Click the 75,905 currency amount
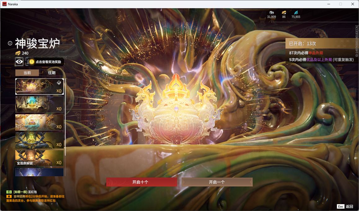The height and width of the screenshot is (211, 359). click(296, 17)
